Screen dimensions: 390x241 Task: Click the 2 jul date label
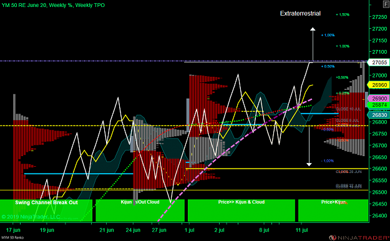[220, 230]
